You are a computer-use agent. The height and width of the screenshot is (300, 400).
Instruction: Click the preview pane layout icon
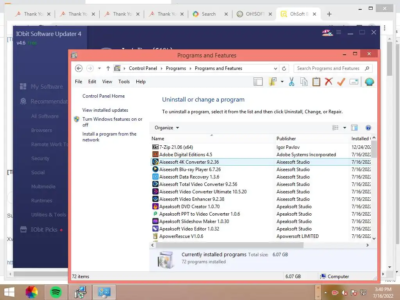tap(258, 82)
